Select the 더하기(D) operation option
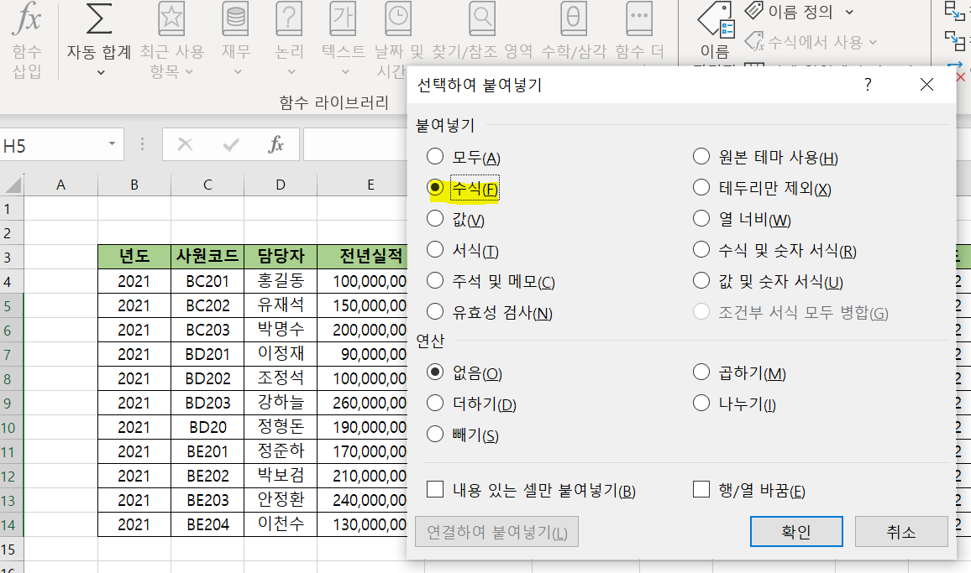 (x=472, y=404)
